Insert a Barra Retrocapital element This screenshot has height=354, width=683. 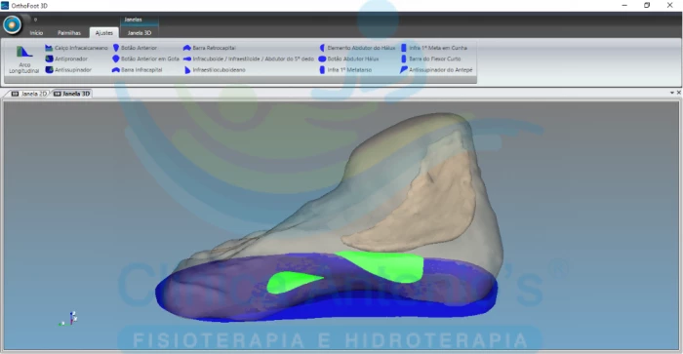click(210, 48)
